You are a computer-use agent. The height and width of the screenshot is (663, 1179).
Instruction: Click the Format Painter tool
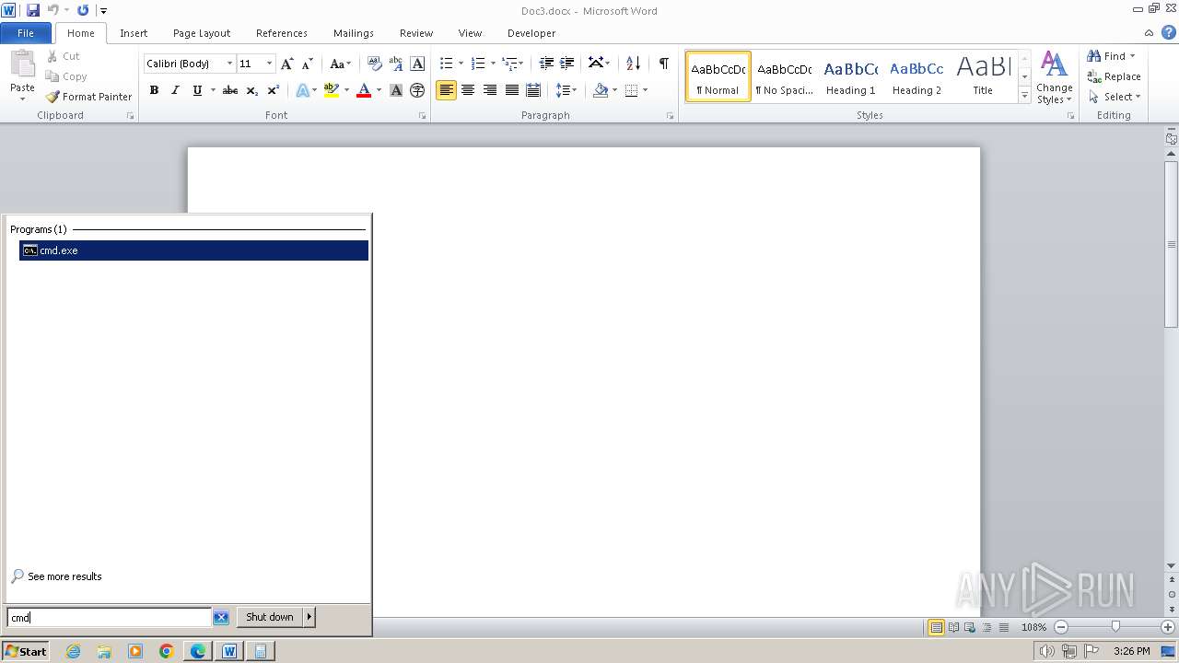click(x=89, y=97)
